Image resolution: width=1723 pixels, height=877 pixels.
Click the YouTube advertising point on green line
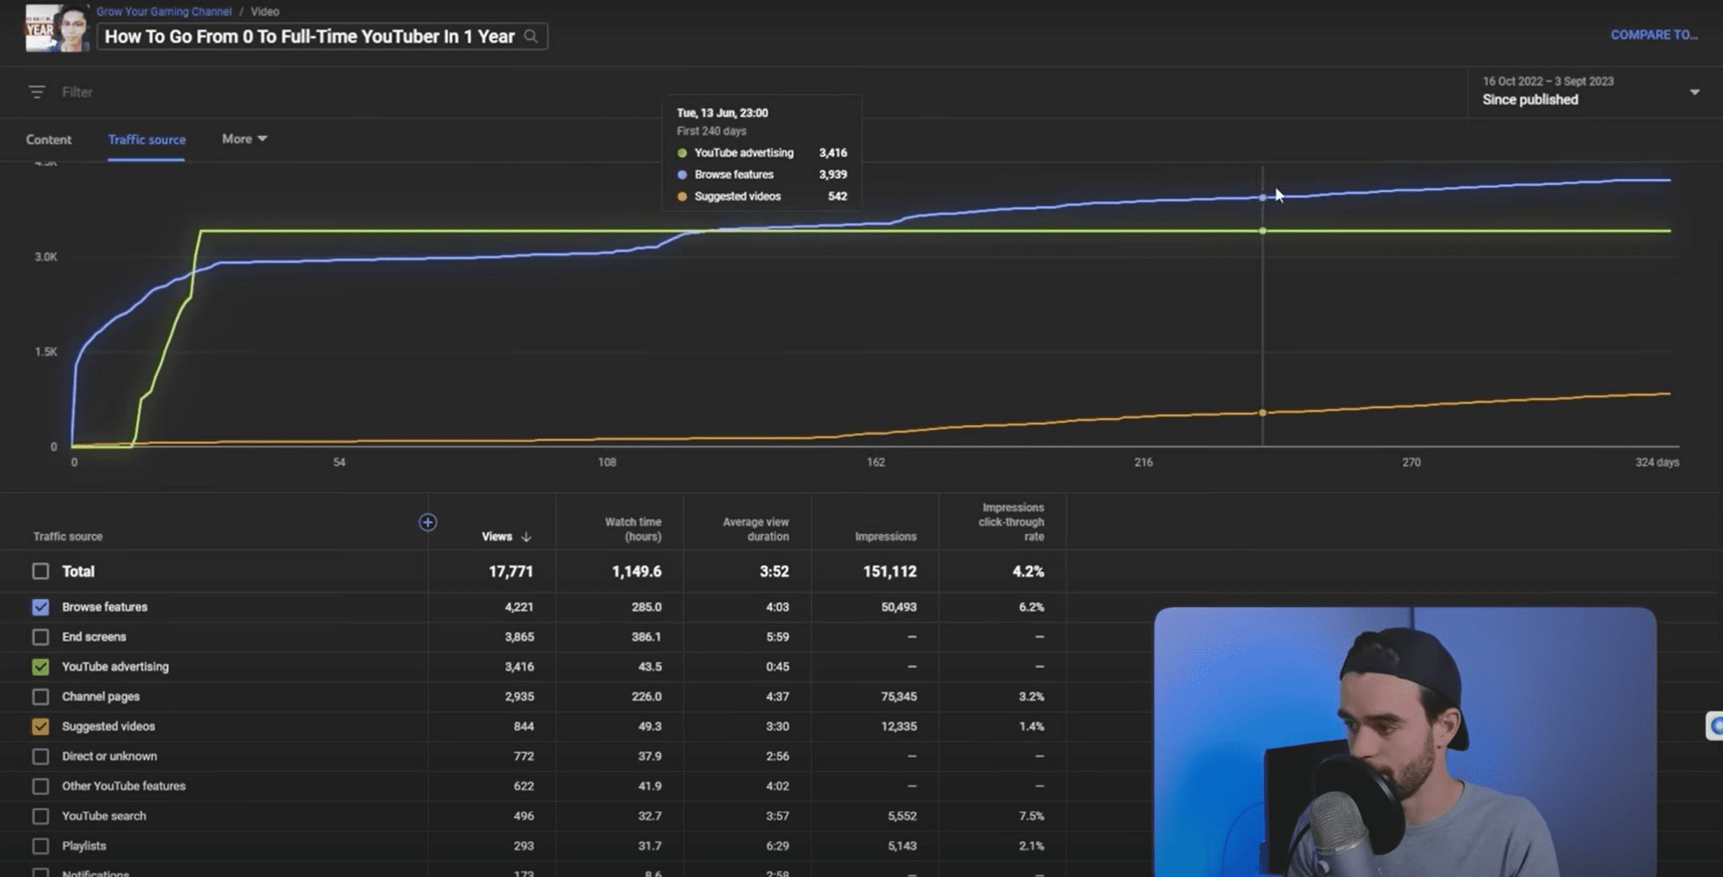coord(1262,231)
